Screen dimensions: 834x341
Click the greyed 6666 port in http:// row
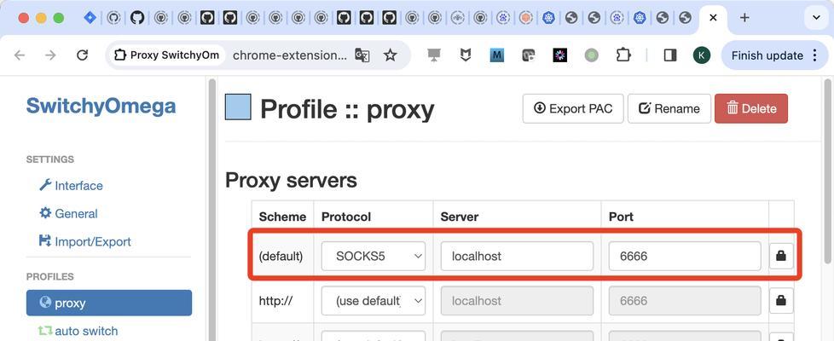tap(685, 301)
